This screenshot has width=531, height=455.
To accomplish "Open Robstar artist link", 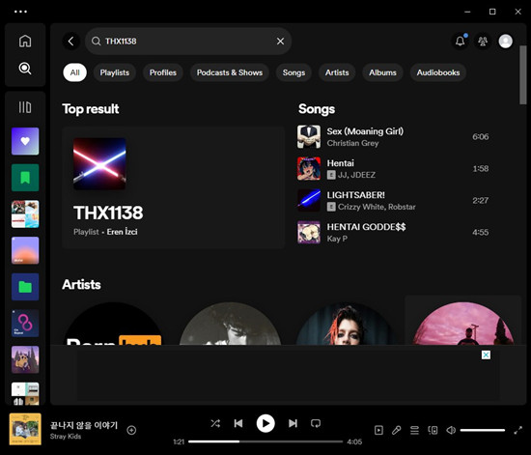I will 402,207.
